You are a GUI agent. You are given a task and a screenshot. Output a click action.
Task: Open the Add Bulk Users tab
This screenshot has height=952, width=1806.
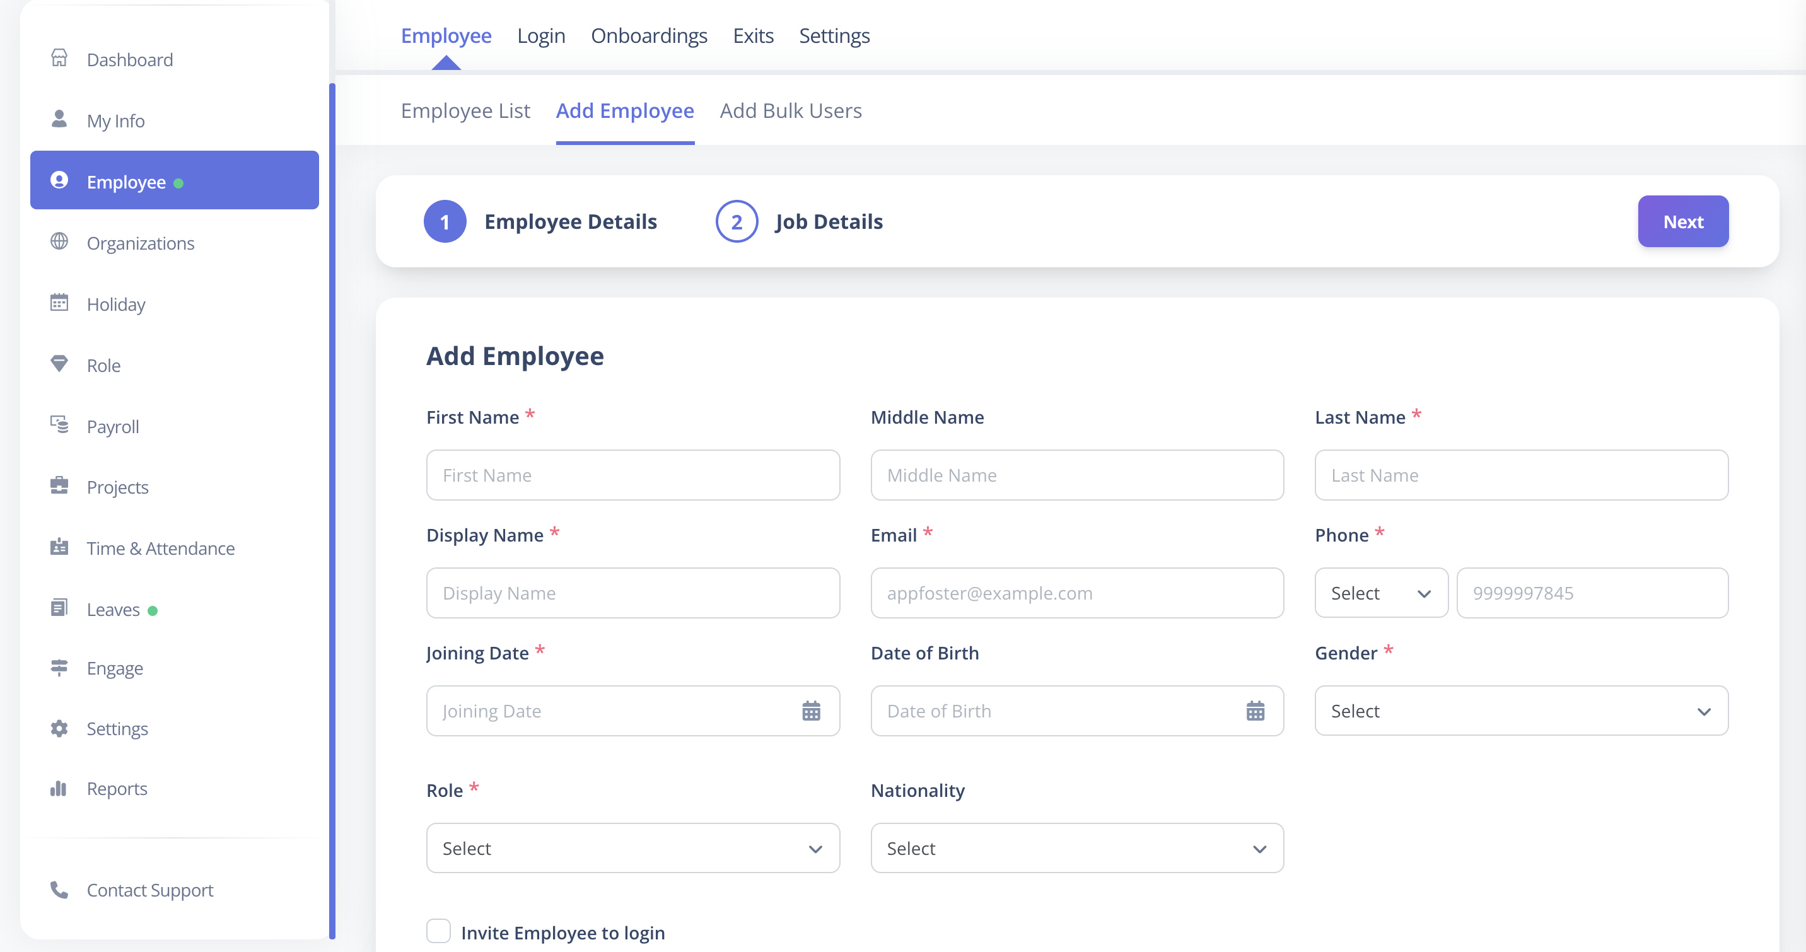791,111
